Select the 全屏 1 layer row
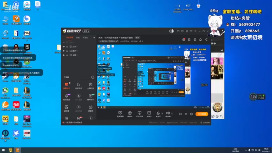The image size is (272, 153). pyautogui.click(x=79, y=55)
